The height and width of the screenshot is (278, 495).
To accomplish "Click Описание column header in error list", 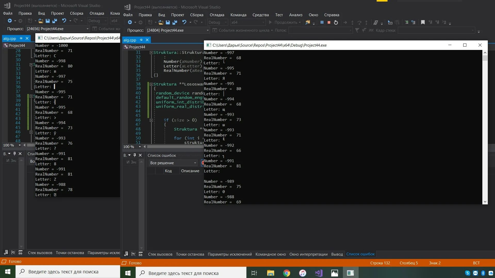I will coord(190,171).
